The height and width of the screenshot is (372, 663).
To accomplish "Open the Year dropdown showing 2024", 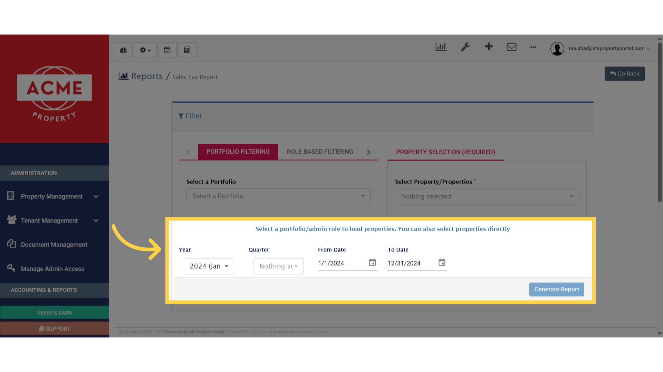I will [x=209, y=266].
